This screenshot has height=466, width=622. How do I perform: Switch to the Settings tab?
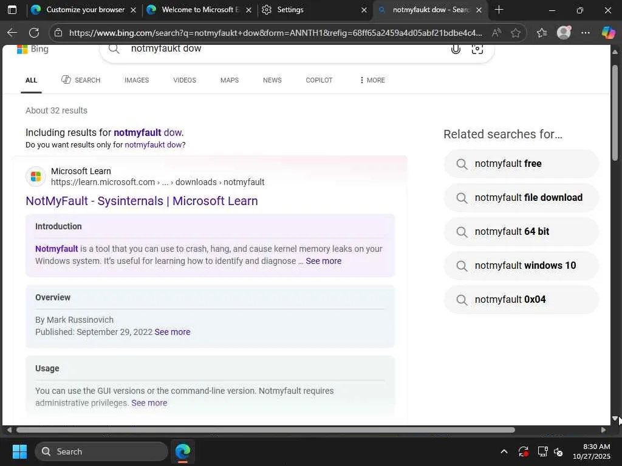(x=309, y=10)
